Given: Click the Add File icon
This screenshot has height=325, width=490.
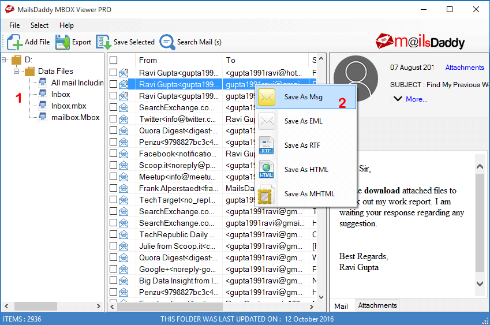Looking at the screenshot, I should tap(14, 42).
